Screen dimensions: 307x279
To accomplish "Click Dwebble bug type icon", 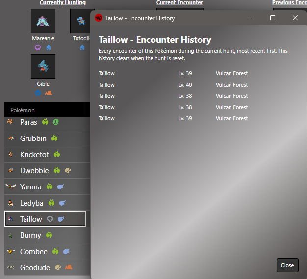I will point(57,170).
